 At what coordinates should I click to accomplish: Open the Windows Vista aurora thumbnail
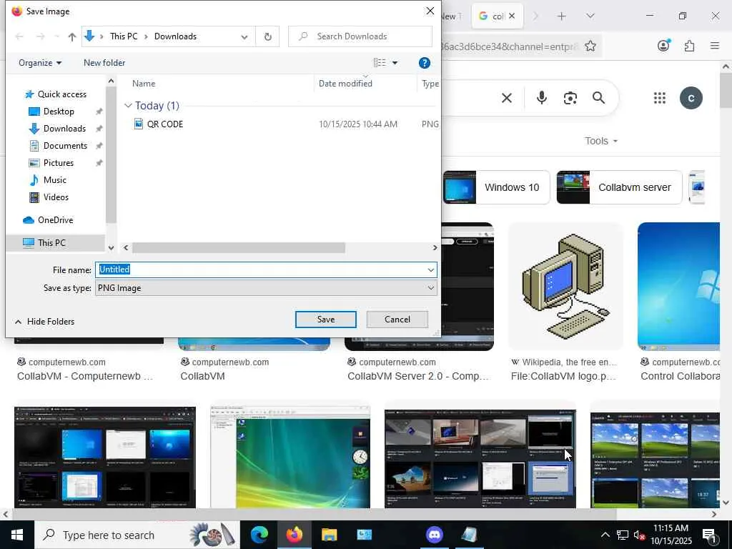(x=290, y=457)
